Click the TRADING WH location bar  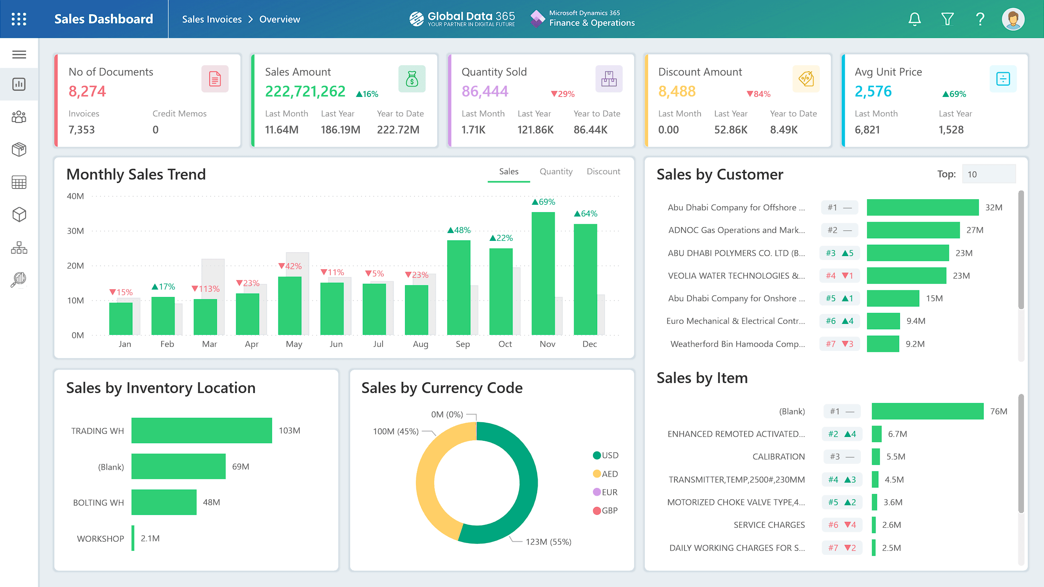click(x=201, y=430)
